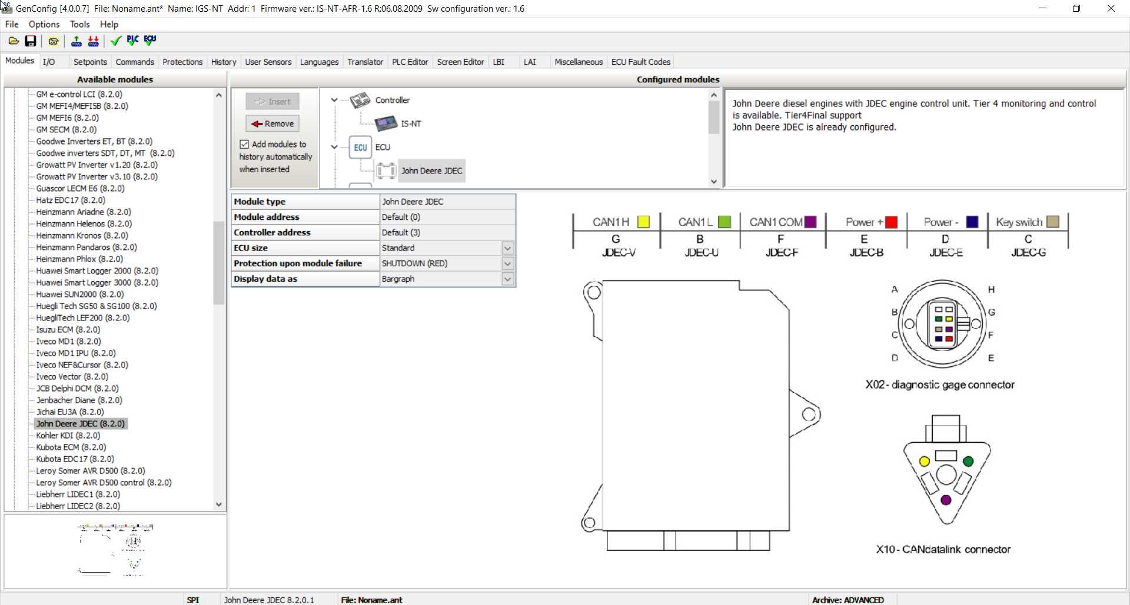Click the open archive folder icon

coord(13,41)
